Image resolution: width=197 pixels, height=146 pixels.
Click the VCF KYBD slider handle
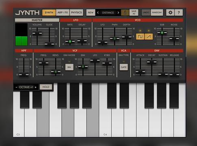pos(107,63)
